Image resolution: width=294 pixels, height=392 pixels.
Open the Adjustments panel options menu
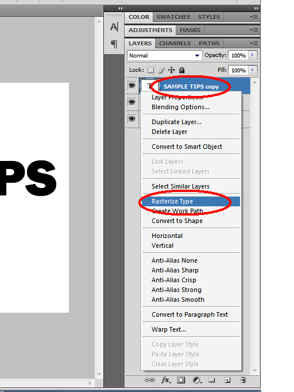[254, 30]
